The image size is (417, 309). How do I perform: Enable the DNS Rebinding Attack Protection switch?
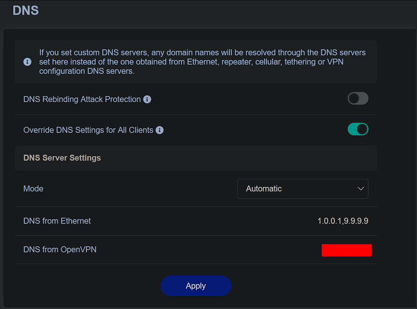[358, 98]
